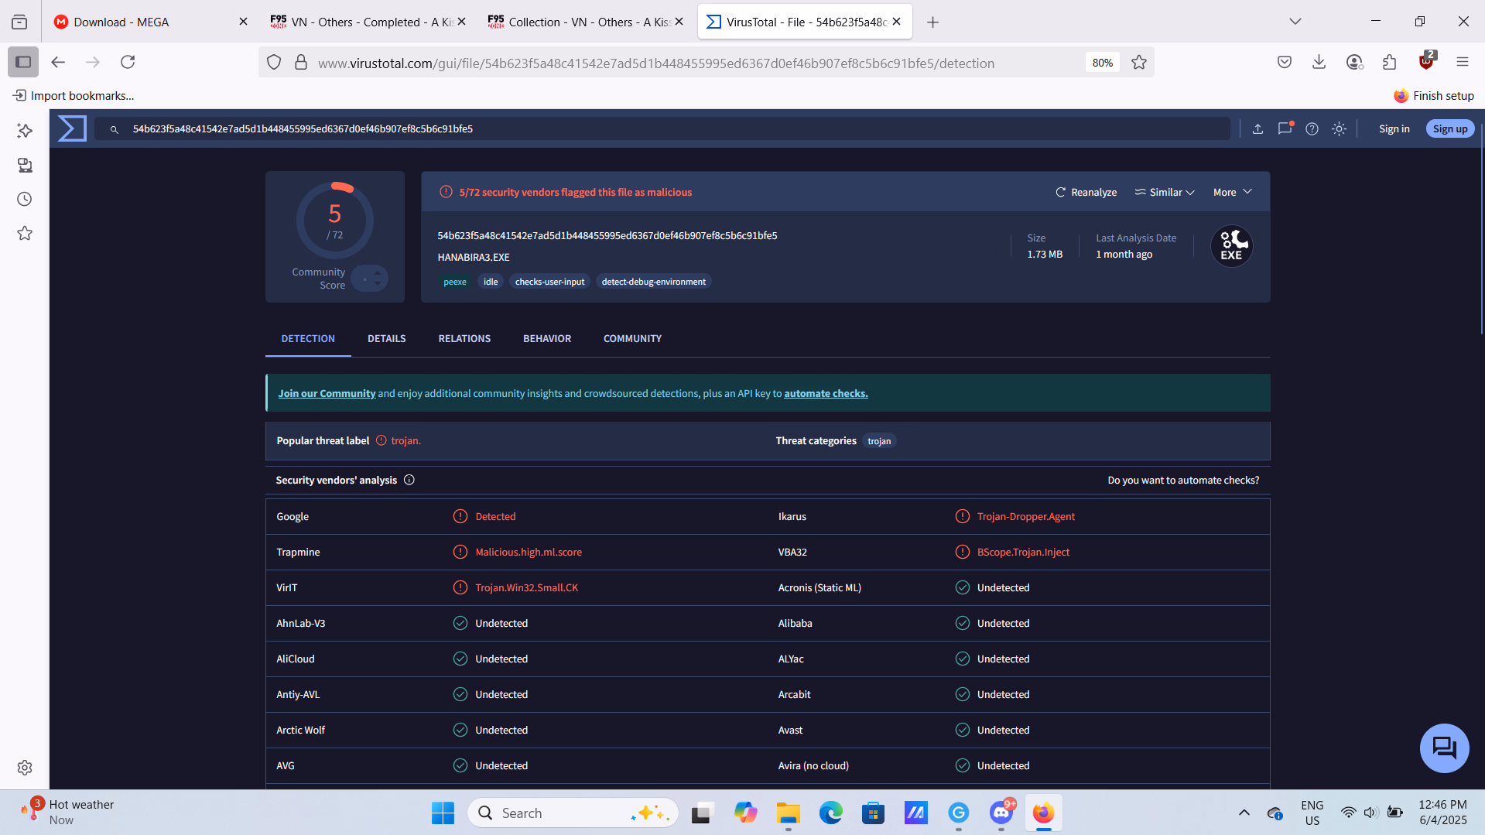Reload the current page
The width and height of the screenshot is (1485, 835).
pos(128,62)
